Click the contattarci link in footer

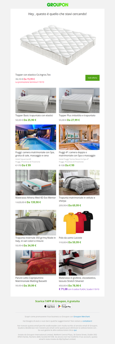click(x=87, y=321)
